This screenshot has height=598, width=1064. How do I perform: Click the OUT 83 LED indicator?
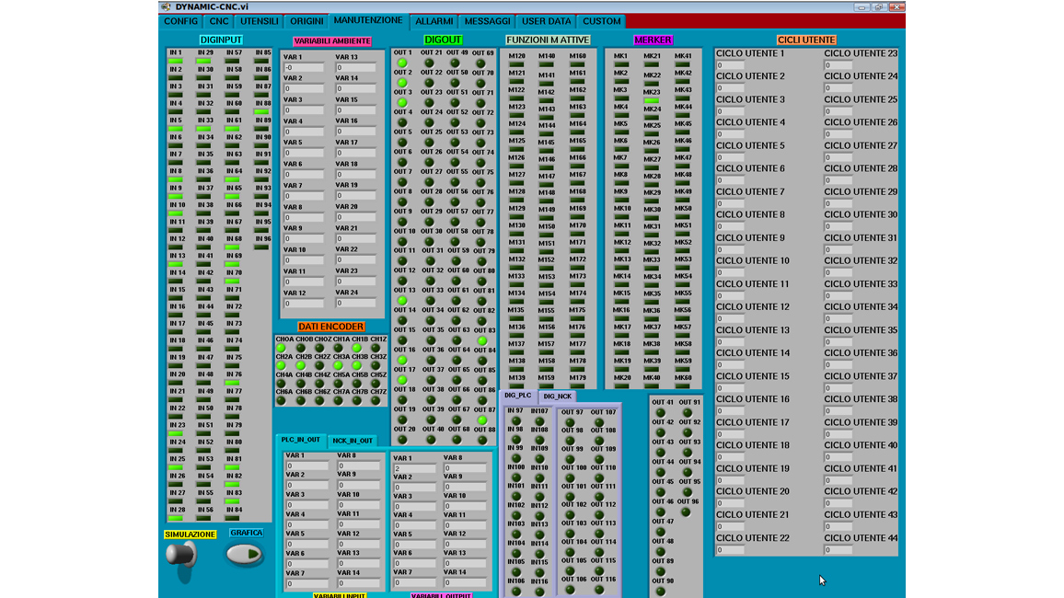[x=481, y=340]
